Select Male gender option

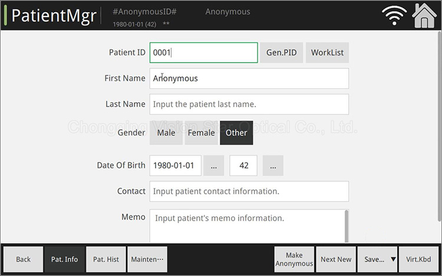pyautogui.click(x=166, y=133)
